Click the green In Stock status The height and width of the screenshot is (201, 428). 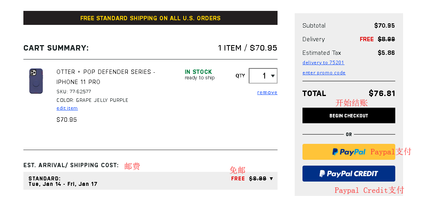(x=198, y=72)
